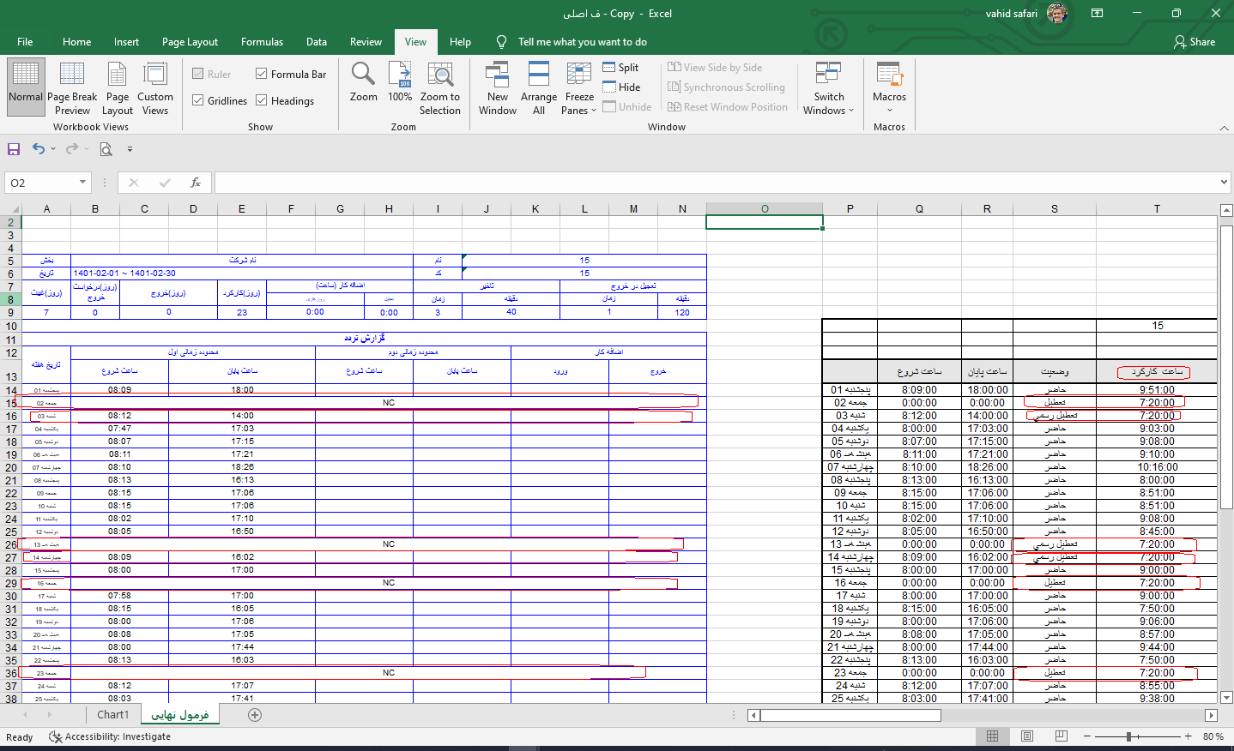Screen dimensions: 1234x751
Task: Open Ribbon Display Options
Action: [1097, 13]
